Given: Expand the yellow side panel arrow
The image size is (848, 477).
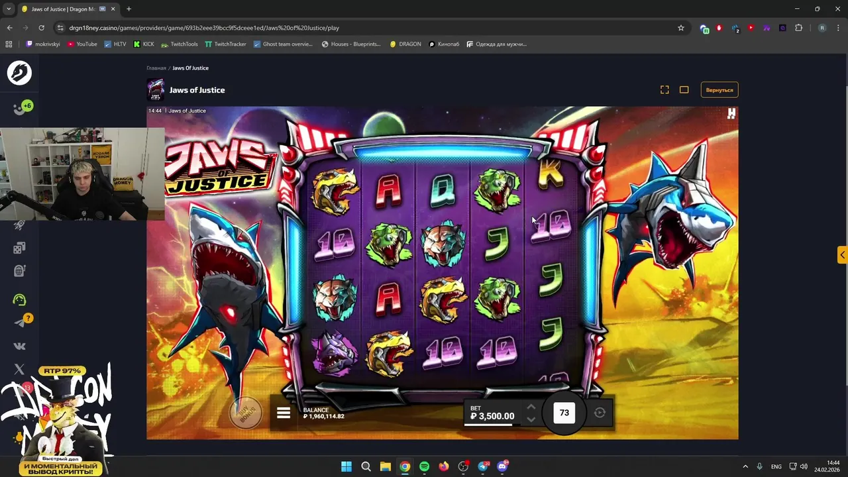Looking at the screenshot, I should point(842,255).
